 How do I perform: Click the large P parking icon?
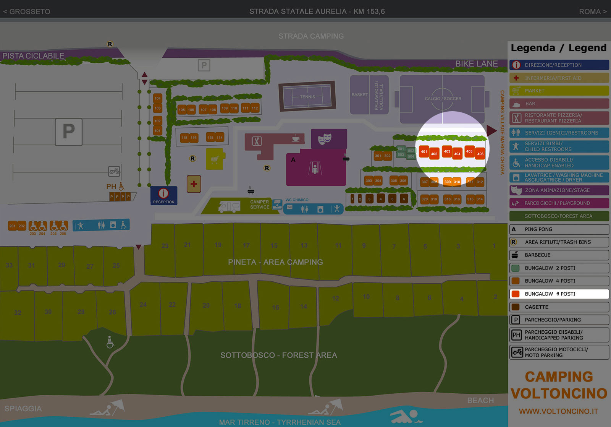click(x=69, y=132)
